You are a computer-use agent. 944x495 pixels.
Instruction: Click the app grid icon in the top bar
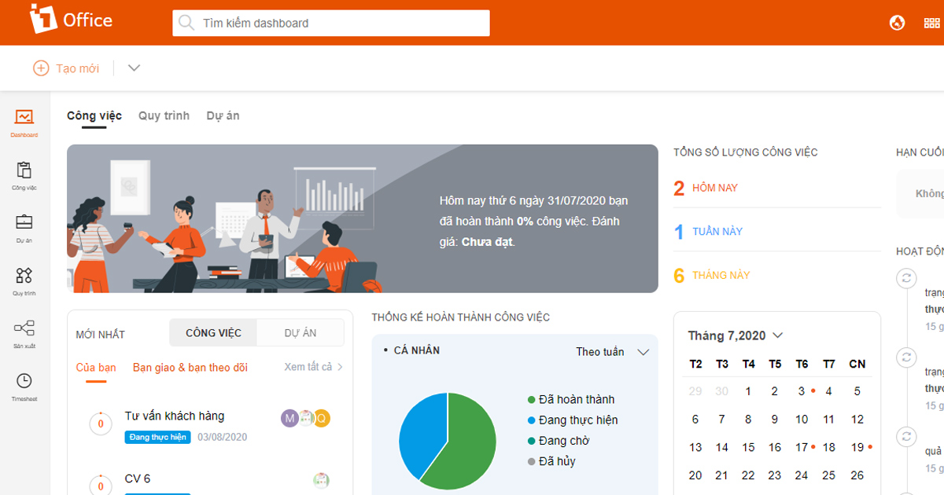point(932,22)
